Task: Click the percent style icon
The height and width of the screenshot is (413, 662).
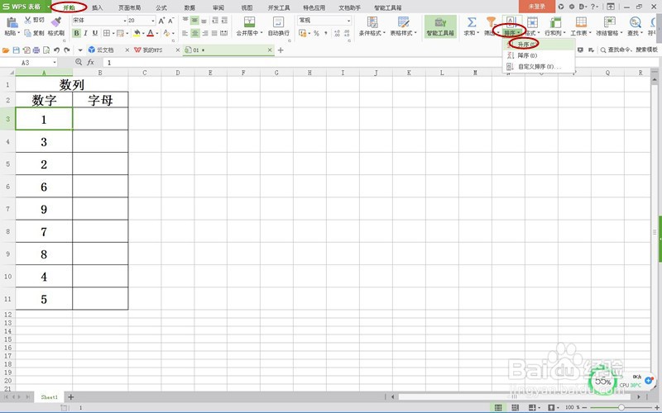Action: coord(316,33)
